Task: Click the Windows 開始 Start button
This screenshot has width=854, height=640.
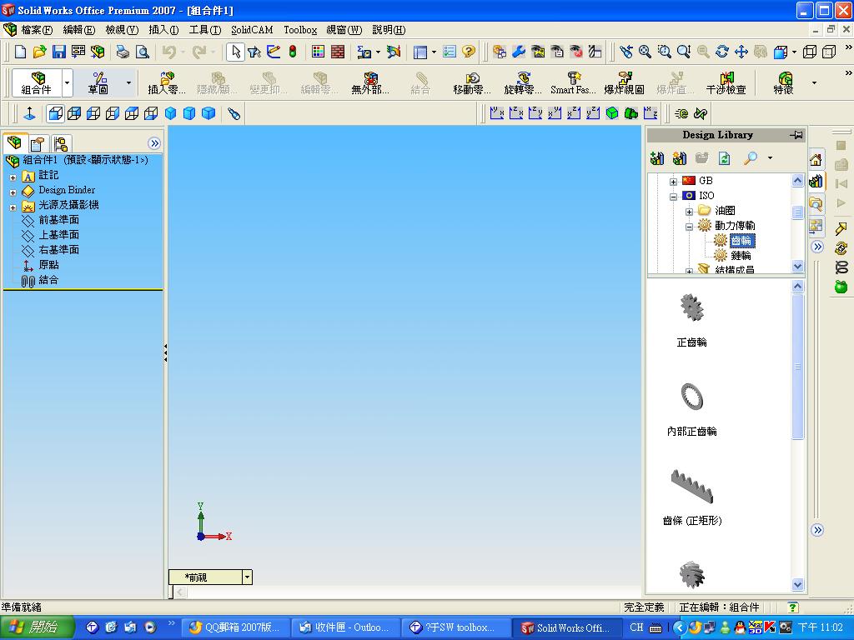Action: [37, 627]
